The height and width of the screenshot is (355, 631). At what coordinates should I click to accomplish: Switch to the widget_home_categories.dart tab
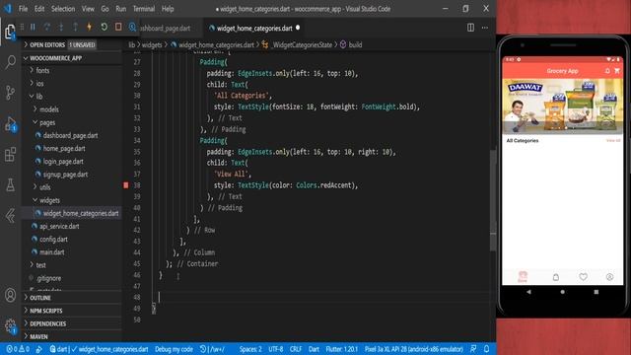pos(254,29)
